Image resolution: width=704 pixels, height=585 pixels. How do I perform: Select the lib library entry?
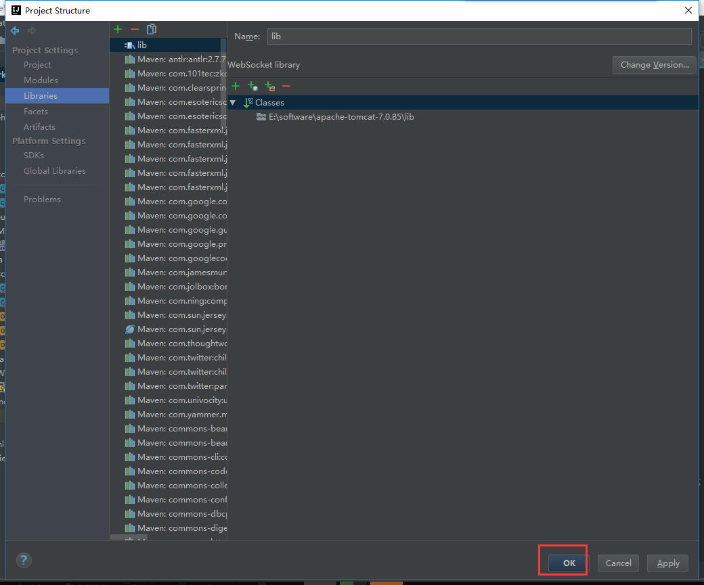tap(169, 45)
